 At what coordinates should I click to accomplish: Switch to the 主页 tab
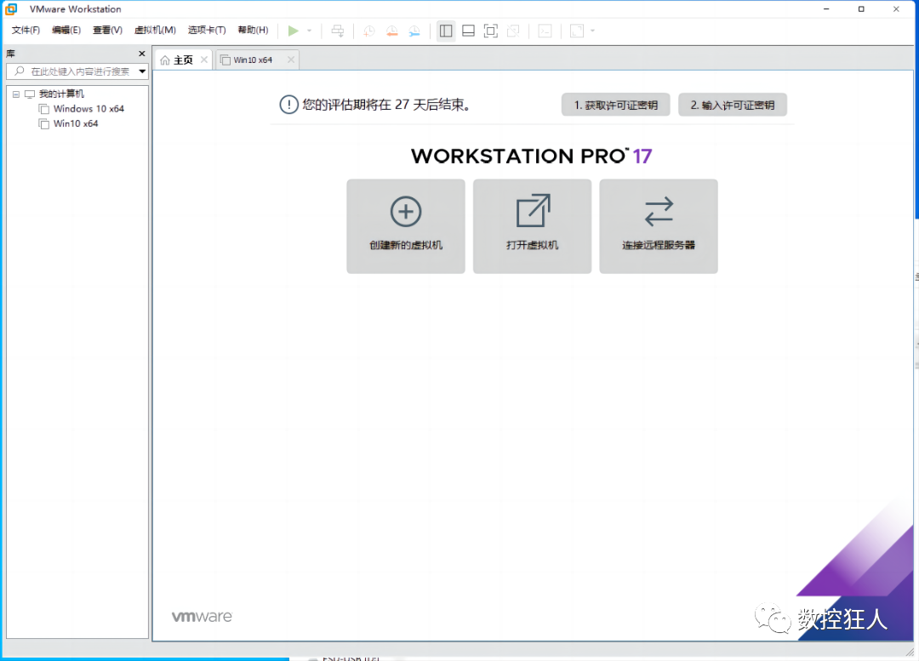click(x=183, y=60)
